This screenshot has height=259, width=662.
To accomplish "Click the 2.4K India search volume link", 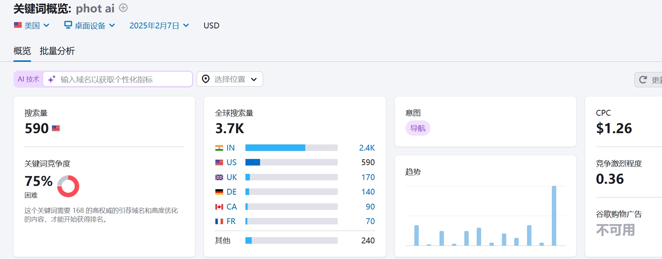I will (x=367, y=148).
